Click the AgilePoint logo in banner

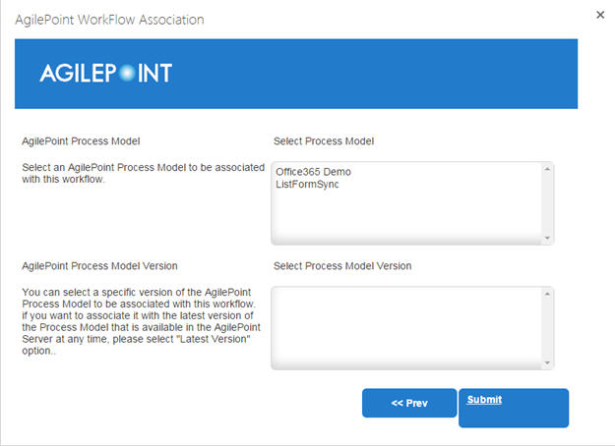click(106, 74)
